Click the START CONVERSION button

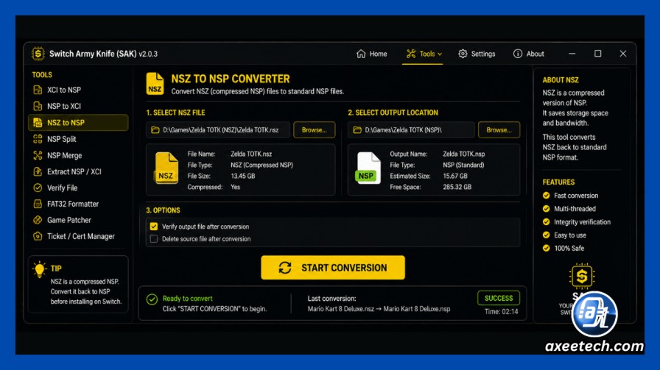[333, 268]
